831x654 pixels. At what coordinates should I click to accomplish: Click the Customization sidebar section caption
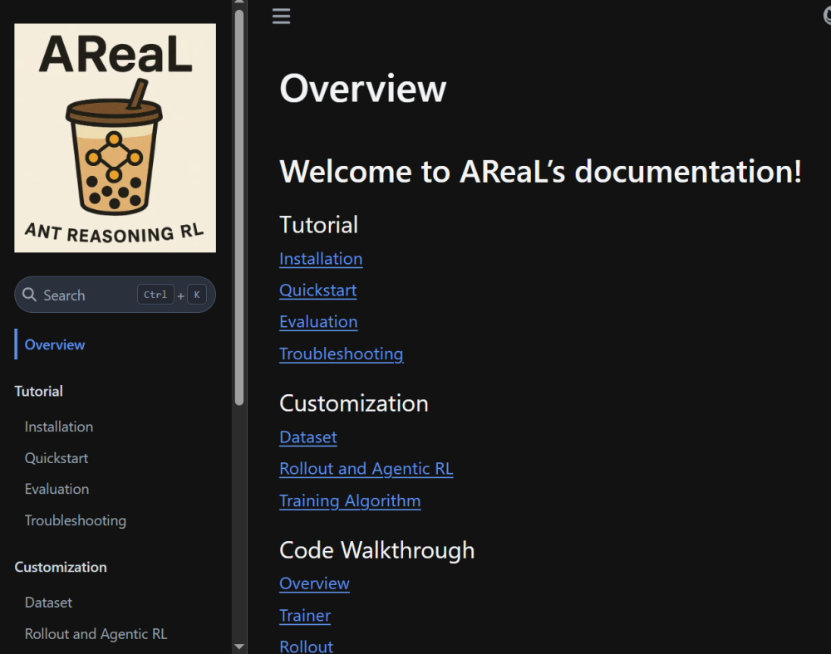[61, 567]
